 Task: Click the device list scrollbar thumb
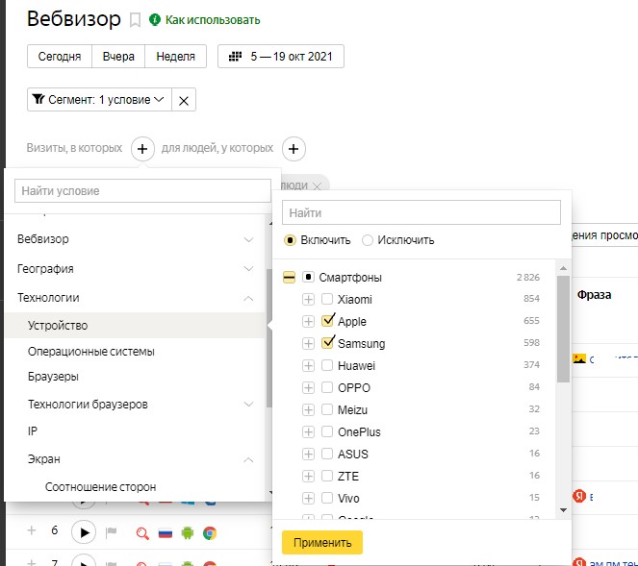(x=564, y=329)
